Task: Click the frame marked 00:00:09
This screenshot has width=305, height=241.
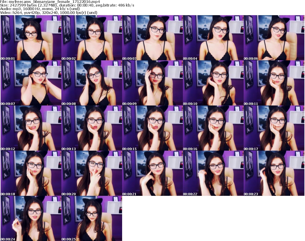Action: [x=152, y=83]
